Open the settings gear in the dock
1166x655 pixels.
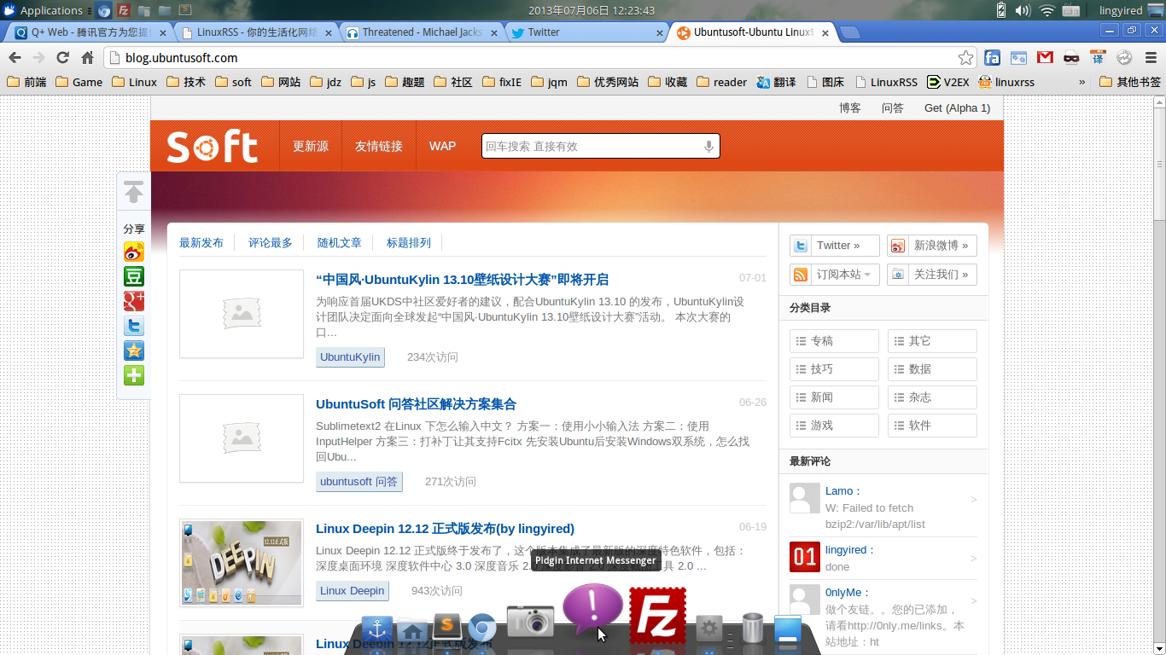coord(709,629)
